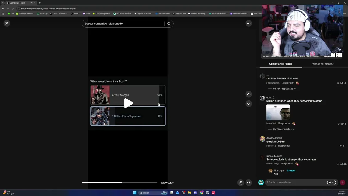Open File Explorer from the taskbar
The height and width of the screenshot is (196, 348).
point(189,193)
